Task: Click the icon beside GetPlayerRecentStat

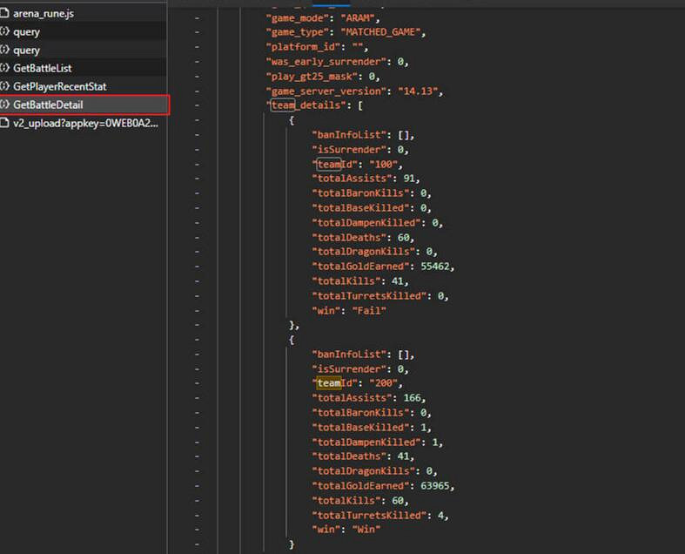Action: click(x=6, y=87)
